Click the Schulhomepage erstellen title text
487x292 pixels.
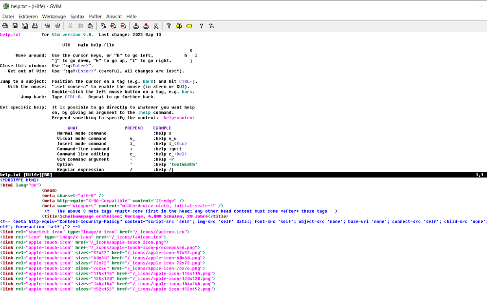pos(134,216)
